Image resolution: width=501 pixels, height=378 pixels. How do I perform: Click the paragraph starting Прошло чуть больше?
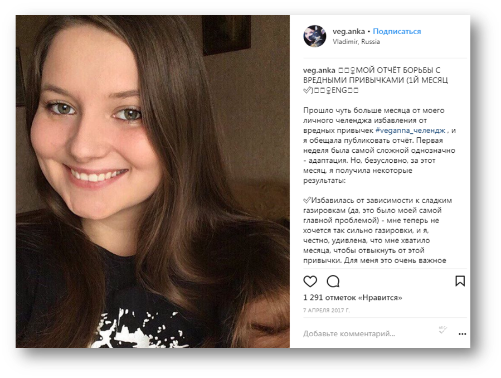(380, 146)
